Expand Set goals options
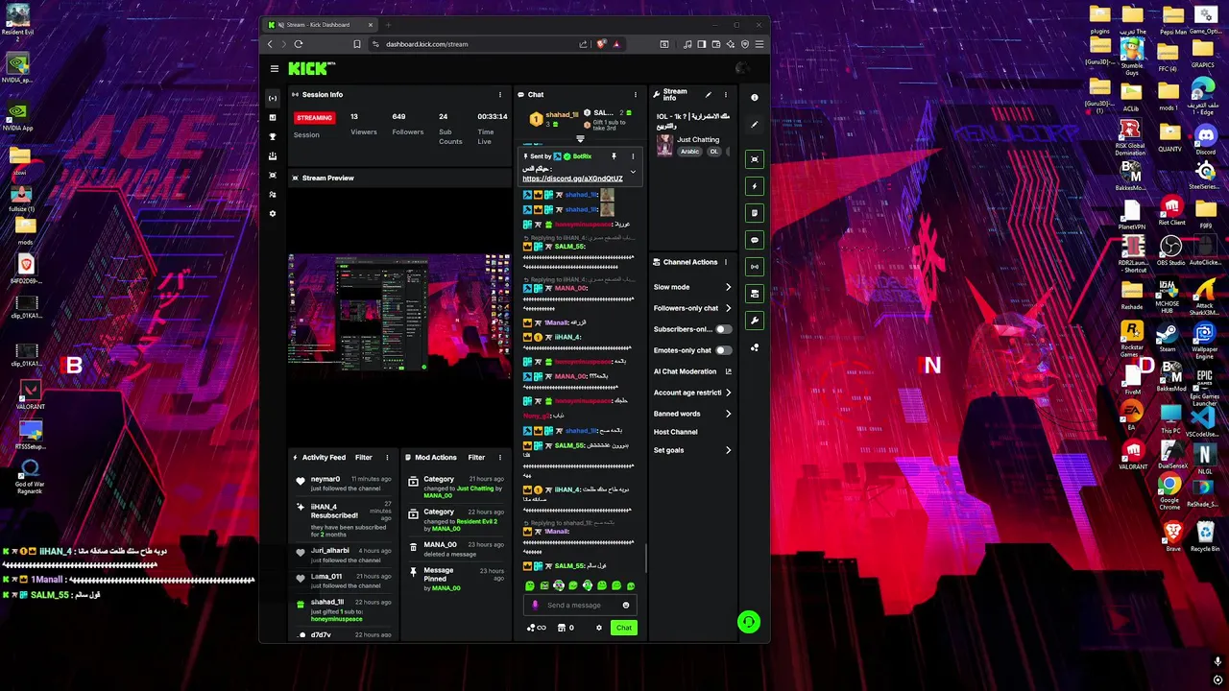The width and height of the screenshot is (1229, 691). tap(692, 450)
